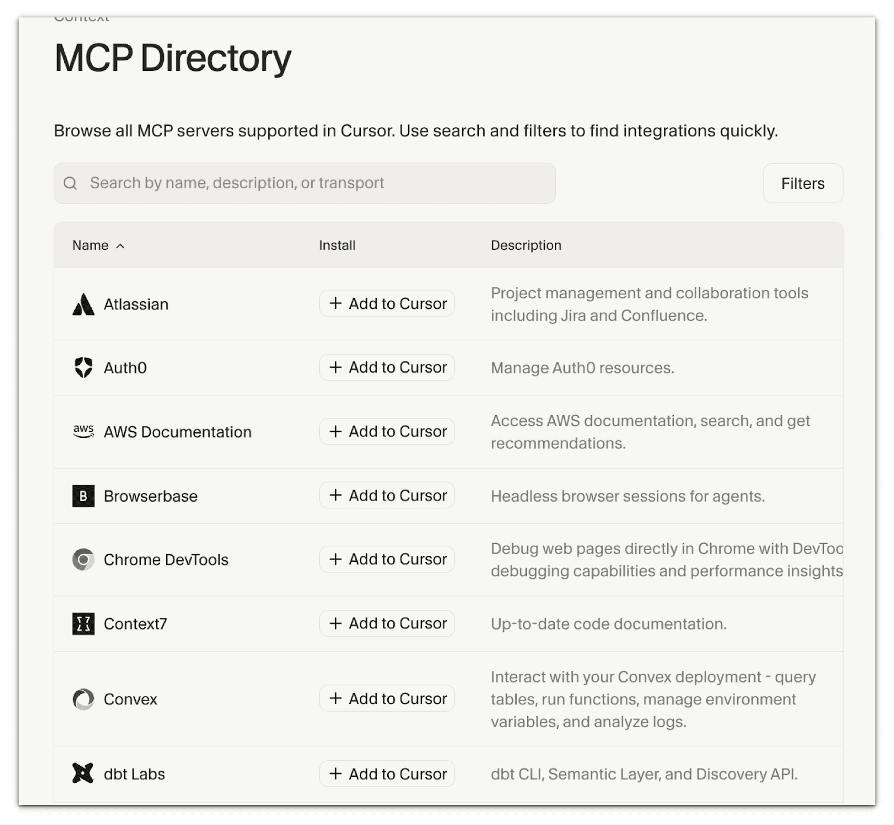The width and height of the screenshot is (894, 825).
Task: Open the Filters panel
Action: click(802, 183)
